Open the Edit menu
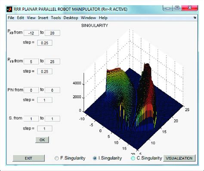The width and height of the screenshot is (204, 171). [21, 18]
